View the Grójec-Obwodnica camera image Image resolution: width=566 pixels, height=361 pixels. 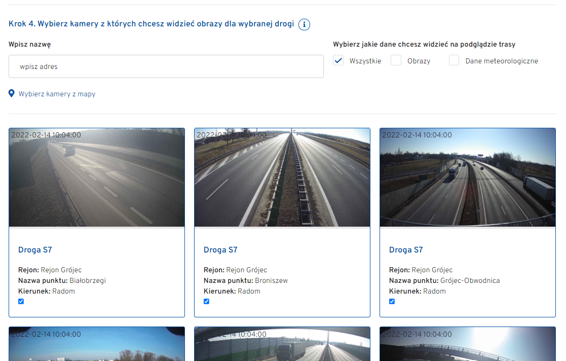468,177
